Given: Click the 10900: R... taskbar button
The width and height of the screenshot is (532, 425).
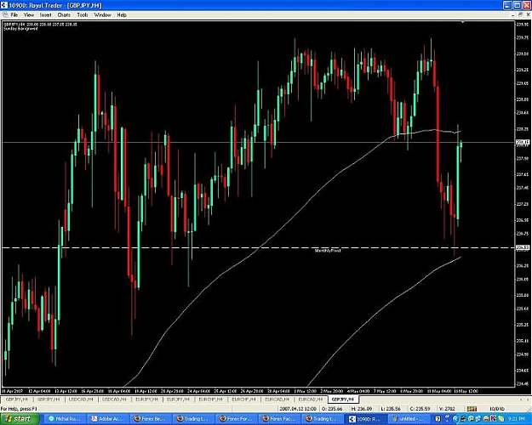Looking at the screenshot, I should click(x=366, y=419).
